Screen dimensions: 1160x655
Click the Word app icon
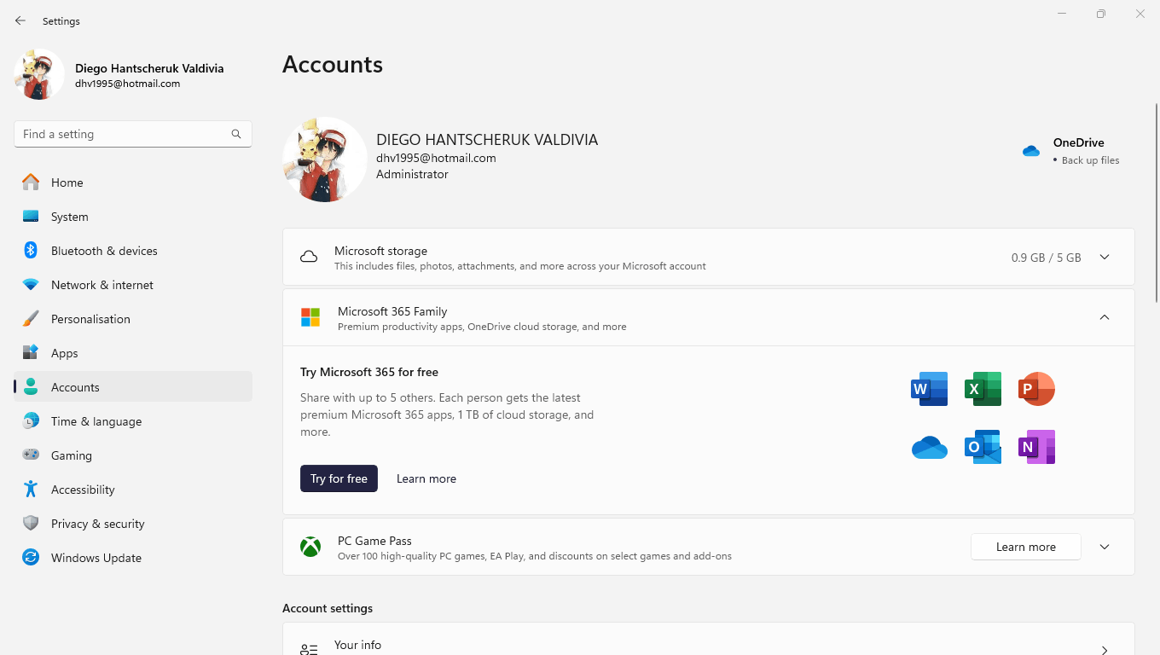click(930, 389)
